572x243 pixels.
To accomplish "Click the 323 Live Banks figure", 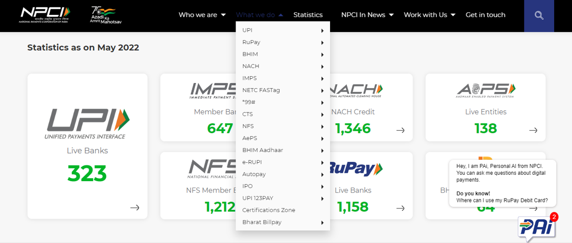I will [x=87, y=174].
